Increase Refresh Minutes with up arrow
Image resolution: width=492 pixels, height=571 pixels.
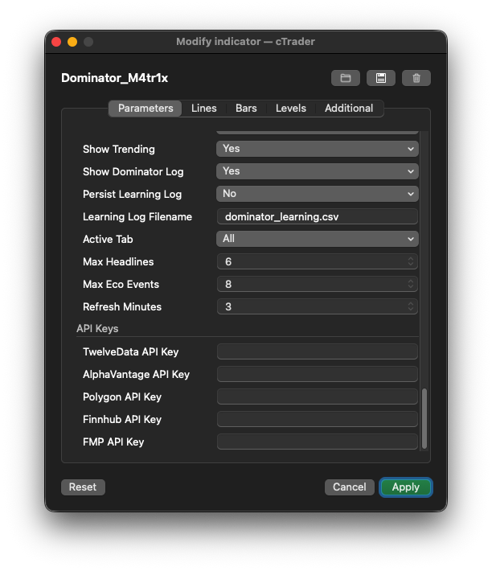click(x=411, y=304)
